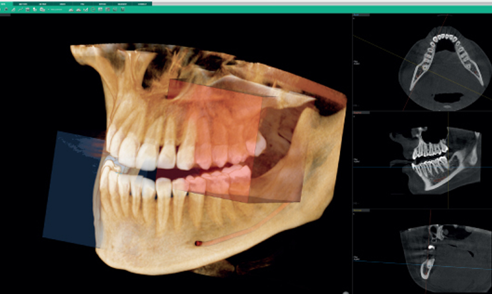Click the document copy icon beside the trash

click(35, 9)
